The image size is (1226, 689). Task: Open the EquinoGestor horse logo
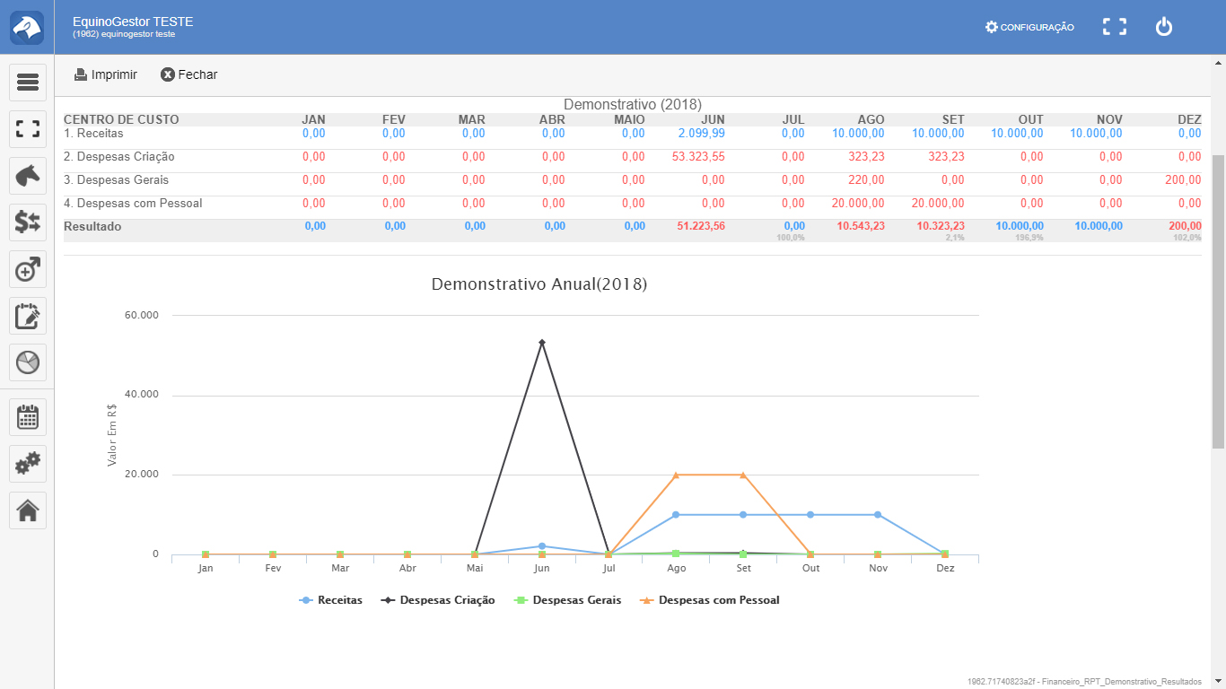(27, 27)
